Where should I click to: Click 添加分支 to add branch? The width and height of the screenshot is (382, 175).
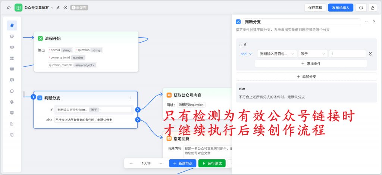(306, 76)
